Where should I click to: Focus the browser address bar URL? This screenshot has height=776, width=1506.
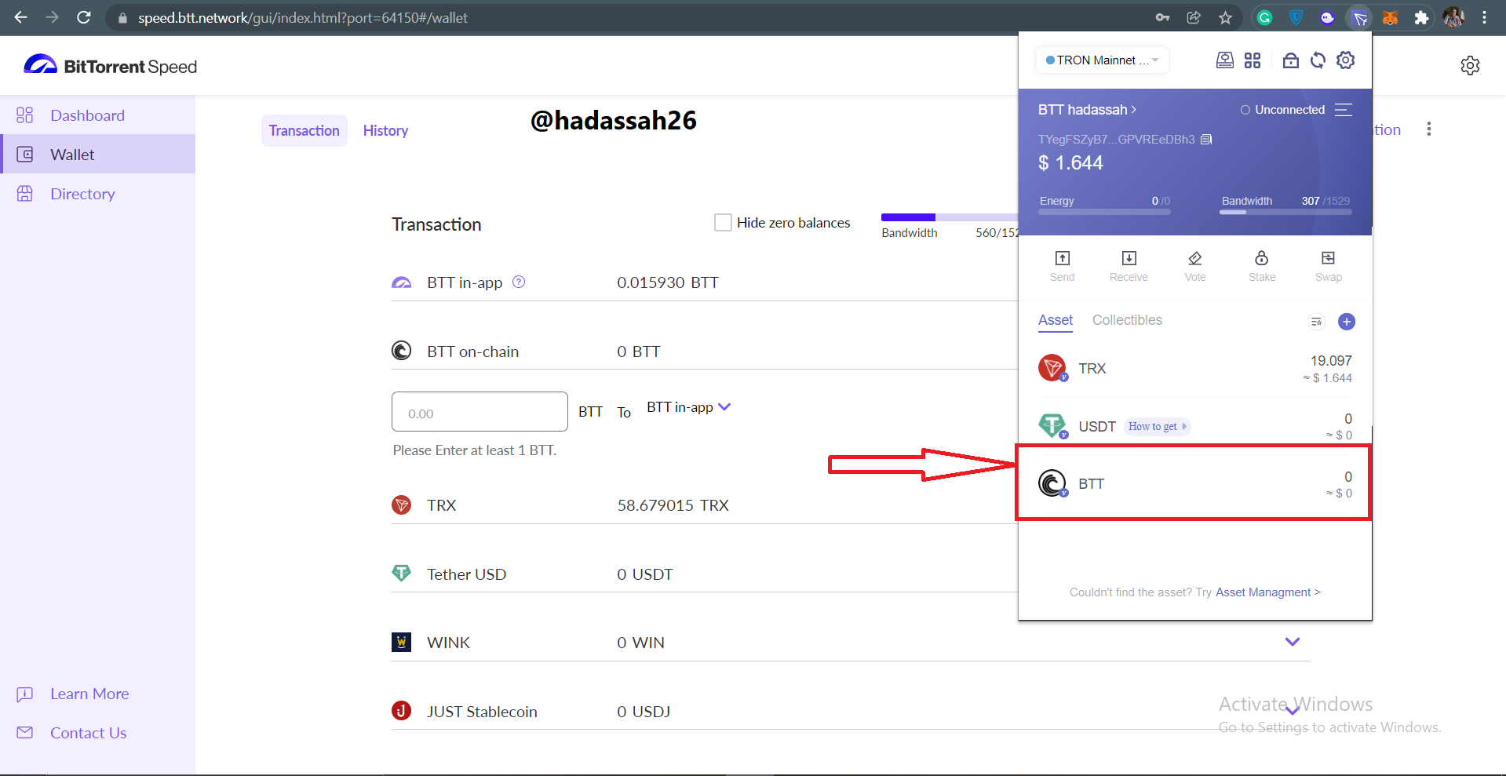(303, 17)
